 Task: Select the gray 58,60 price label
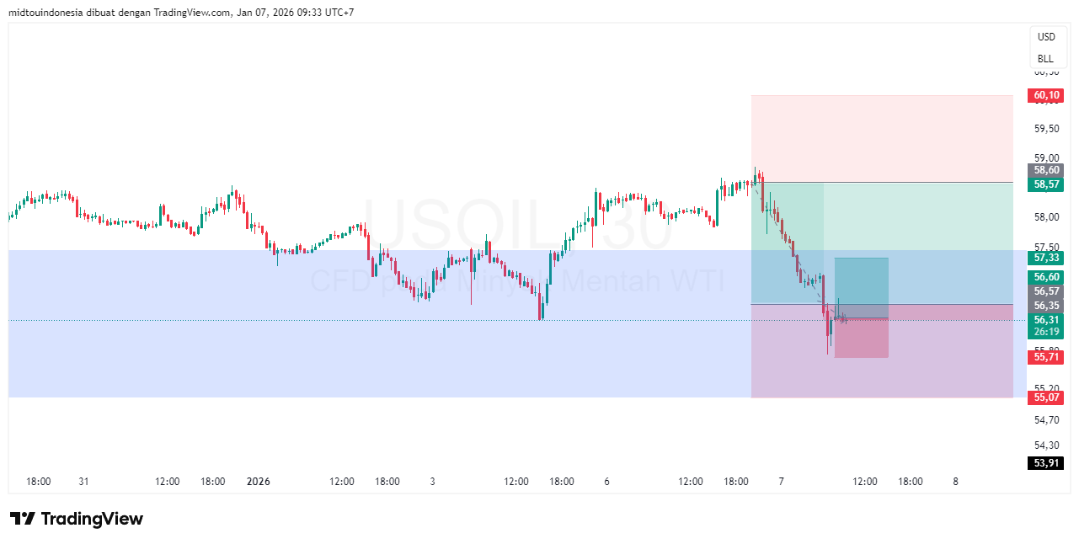(x=1045, y=170)
